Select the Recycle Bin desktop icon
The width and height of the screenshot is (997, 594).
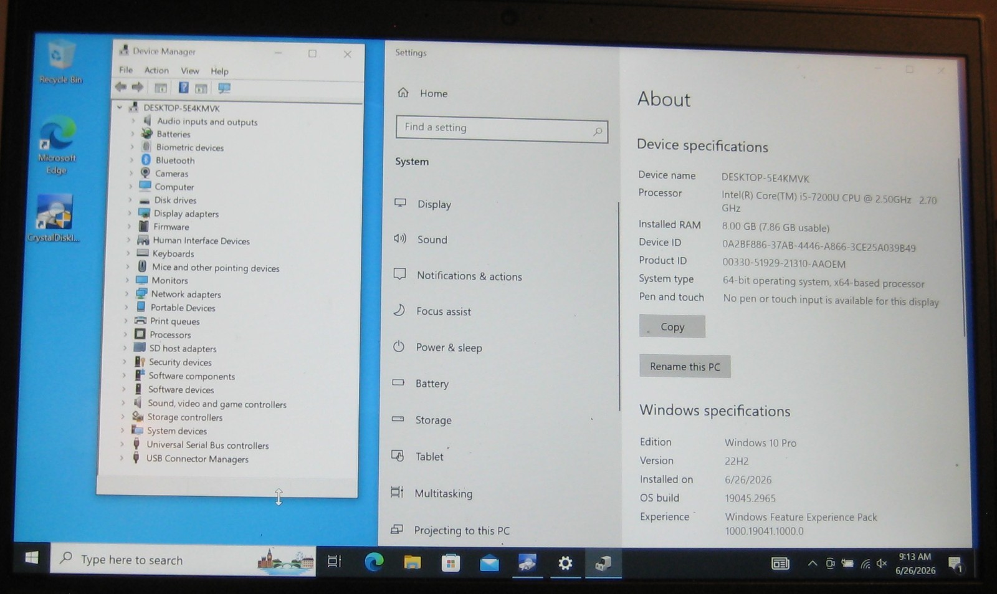(x=60, y=62)
